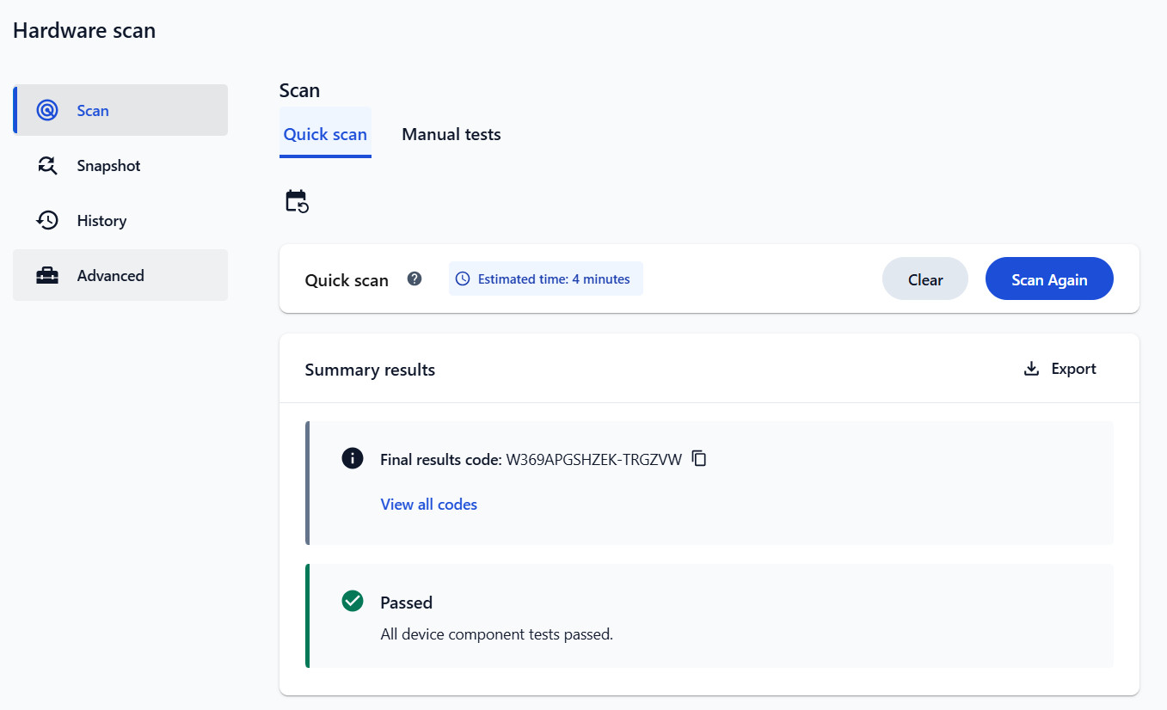This screenshot has height=710, width=1167.
Task: Open the View all codes link
Action: (428, 505)
